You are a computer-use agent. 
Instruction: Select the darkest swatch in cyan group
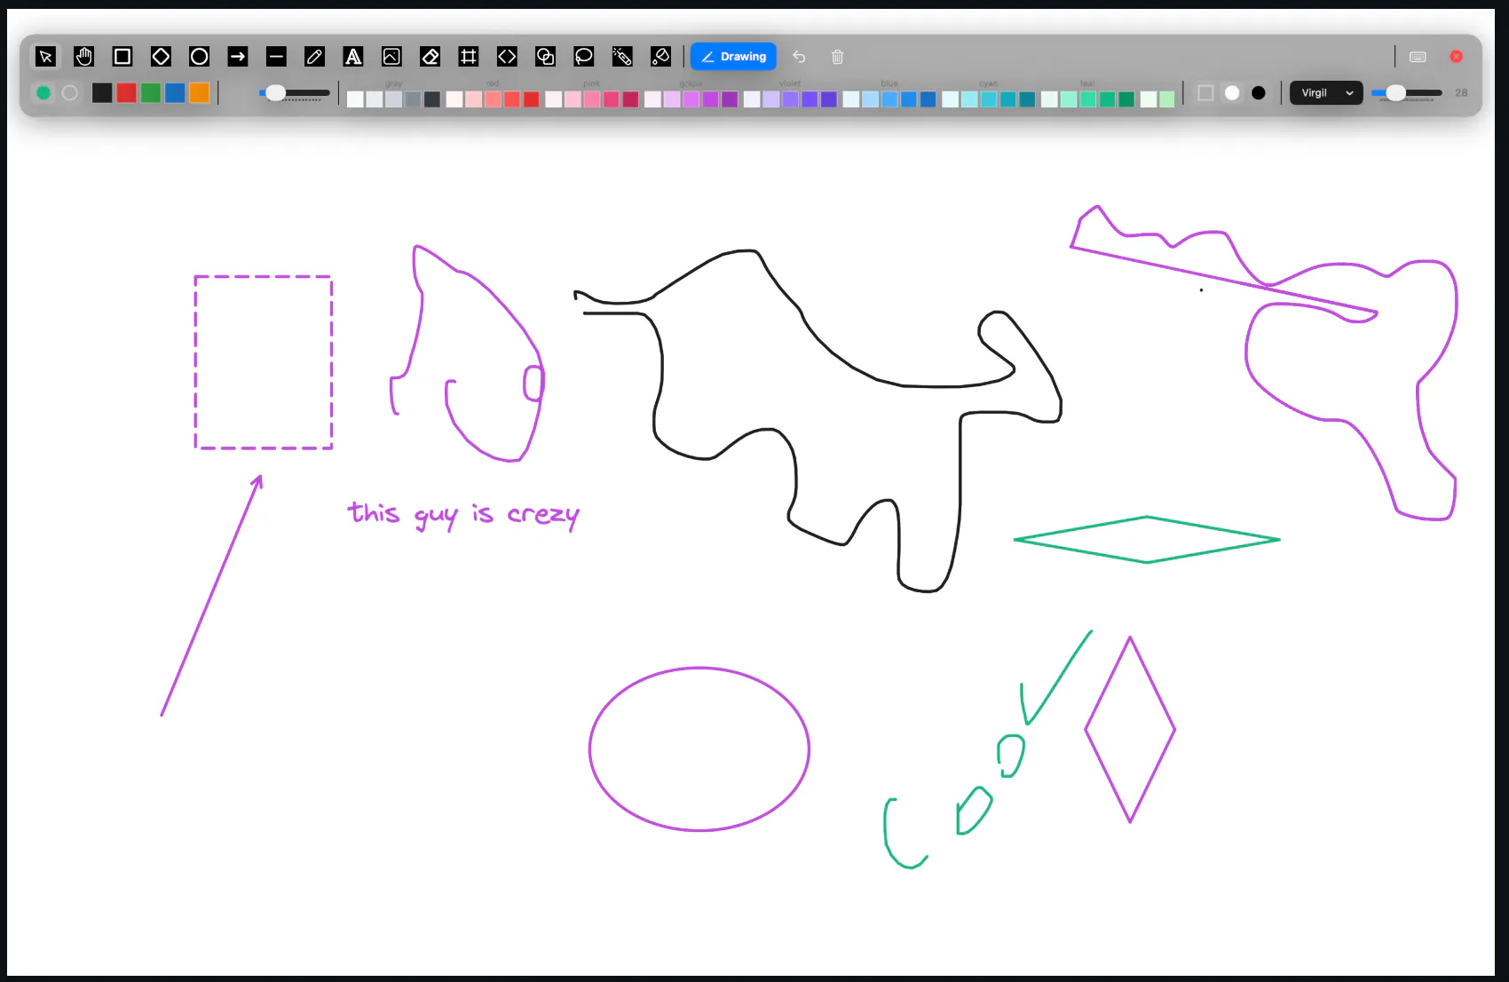tap(1027, 99)
